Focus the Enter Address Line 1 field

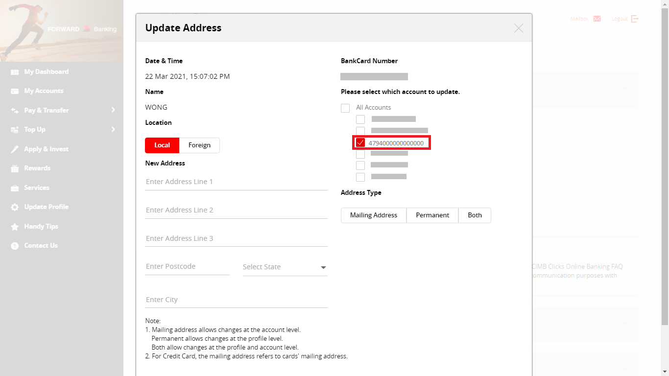pos(236,182)
